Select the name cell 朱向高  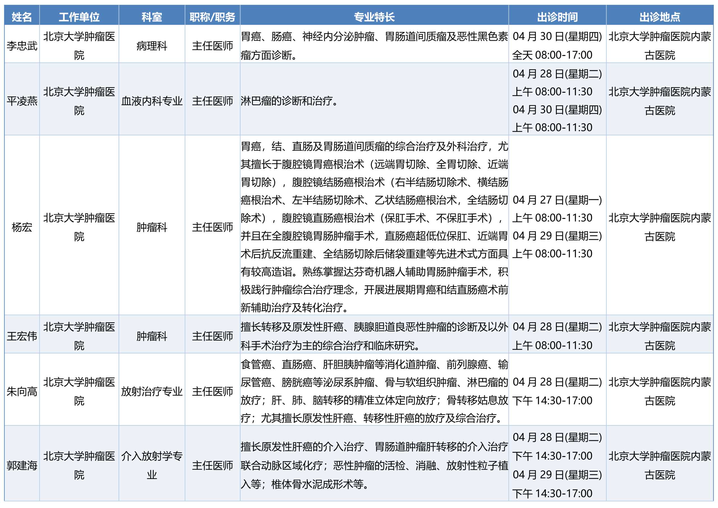coord(22,392)
